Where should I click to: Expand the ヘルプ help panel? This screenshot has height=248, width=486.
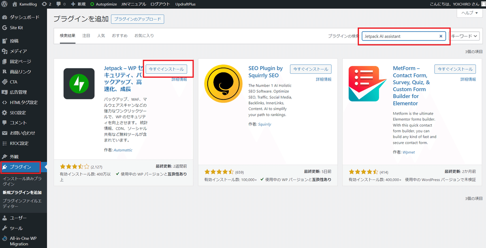(x=469, y=13)
